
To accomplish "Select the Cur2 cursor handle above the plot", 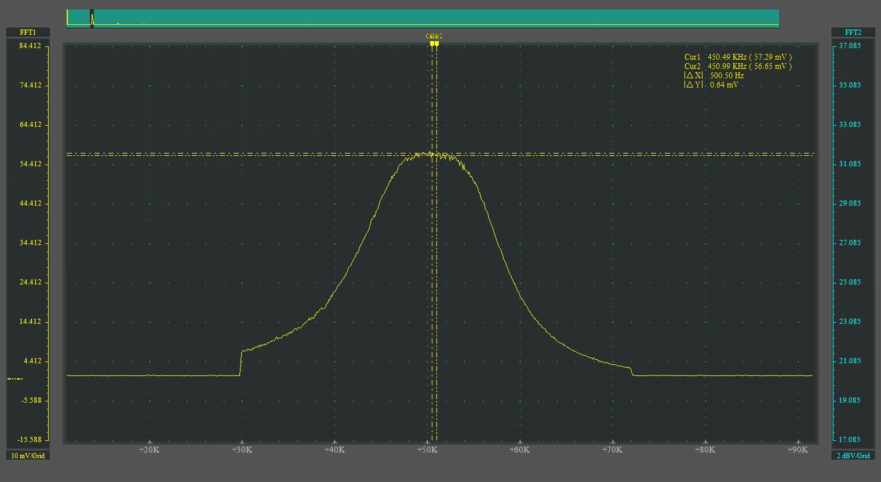I will coord(437,43).
